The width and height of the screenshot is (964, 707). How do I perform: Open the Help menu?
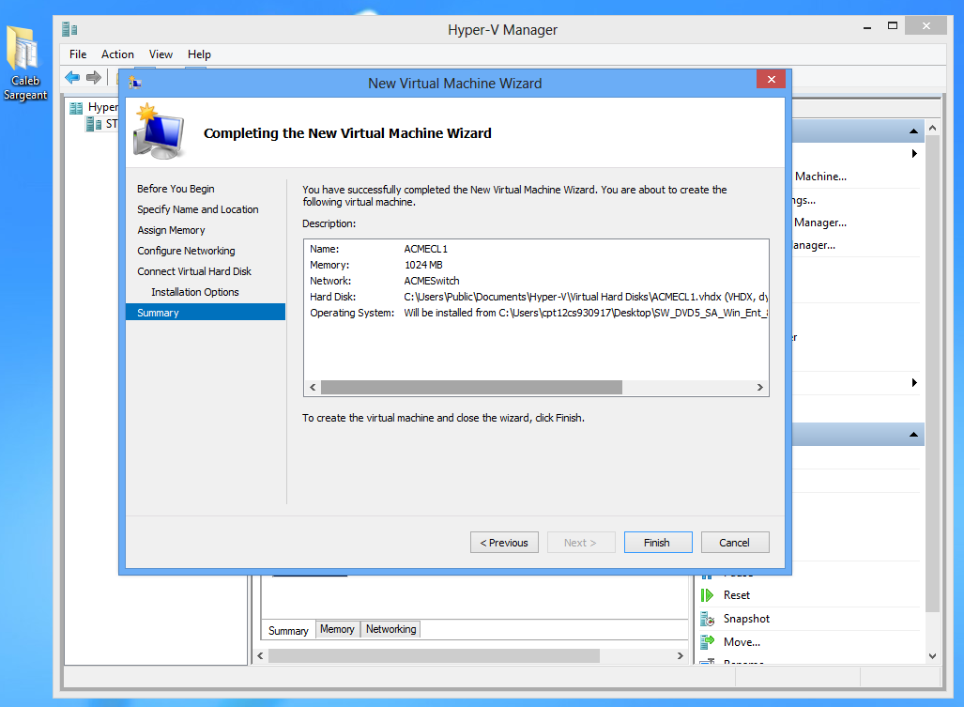click(x=199, y=54)
